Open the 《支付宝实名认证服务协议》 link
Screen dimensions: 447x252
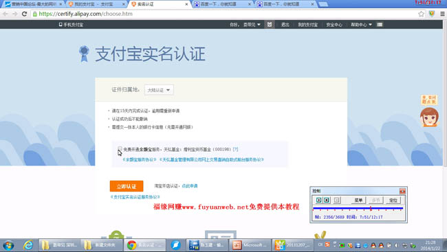(x=135, y=197)
